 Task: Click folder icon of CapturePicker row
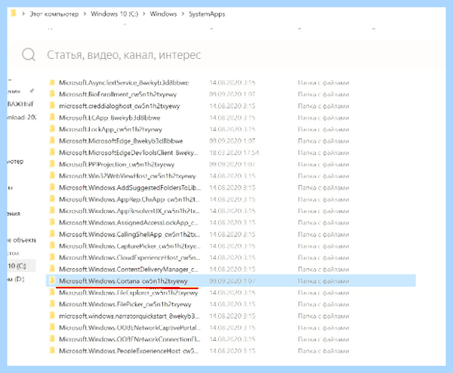point(52,246)
